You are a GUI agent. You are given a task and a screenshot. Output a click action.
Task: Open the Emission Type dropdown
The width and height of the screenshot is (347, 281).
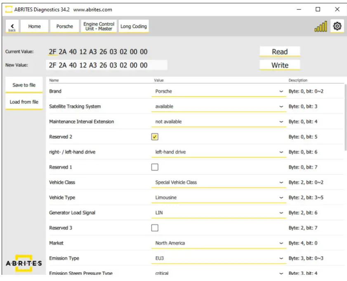pyautogui.click(x=218, y=258)
